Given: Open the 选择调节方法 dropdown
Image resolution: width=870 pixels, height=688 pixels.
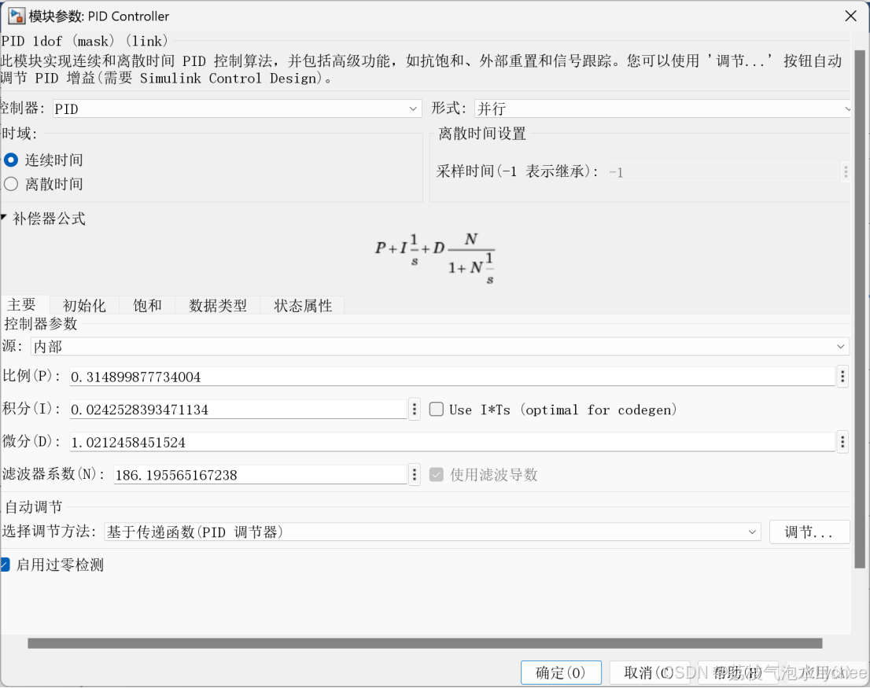Looking at the screenshot, I should (x=432, y=532).
